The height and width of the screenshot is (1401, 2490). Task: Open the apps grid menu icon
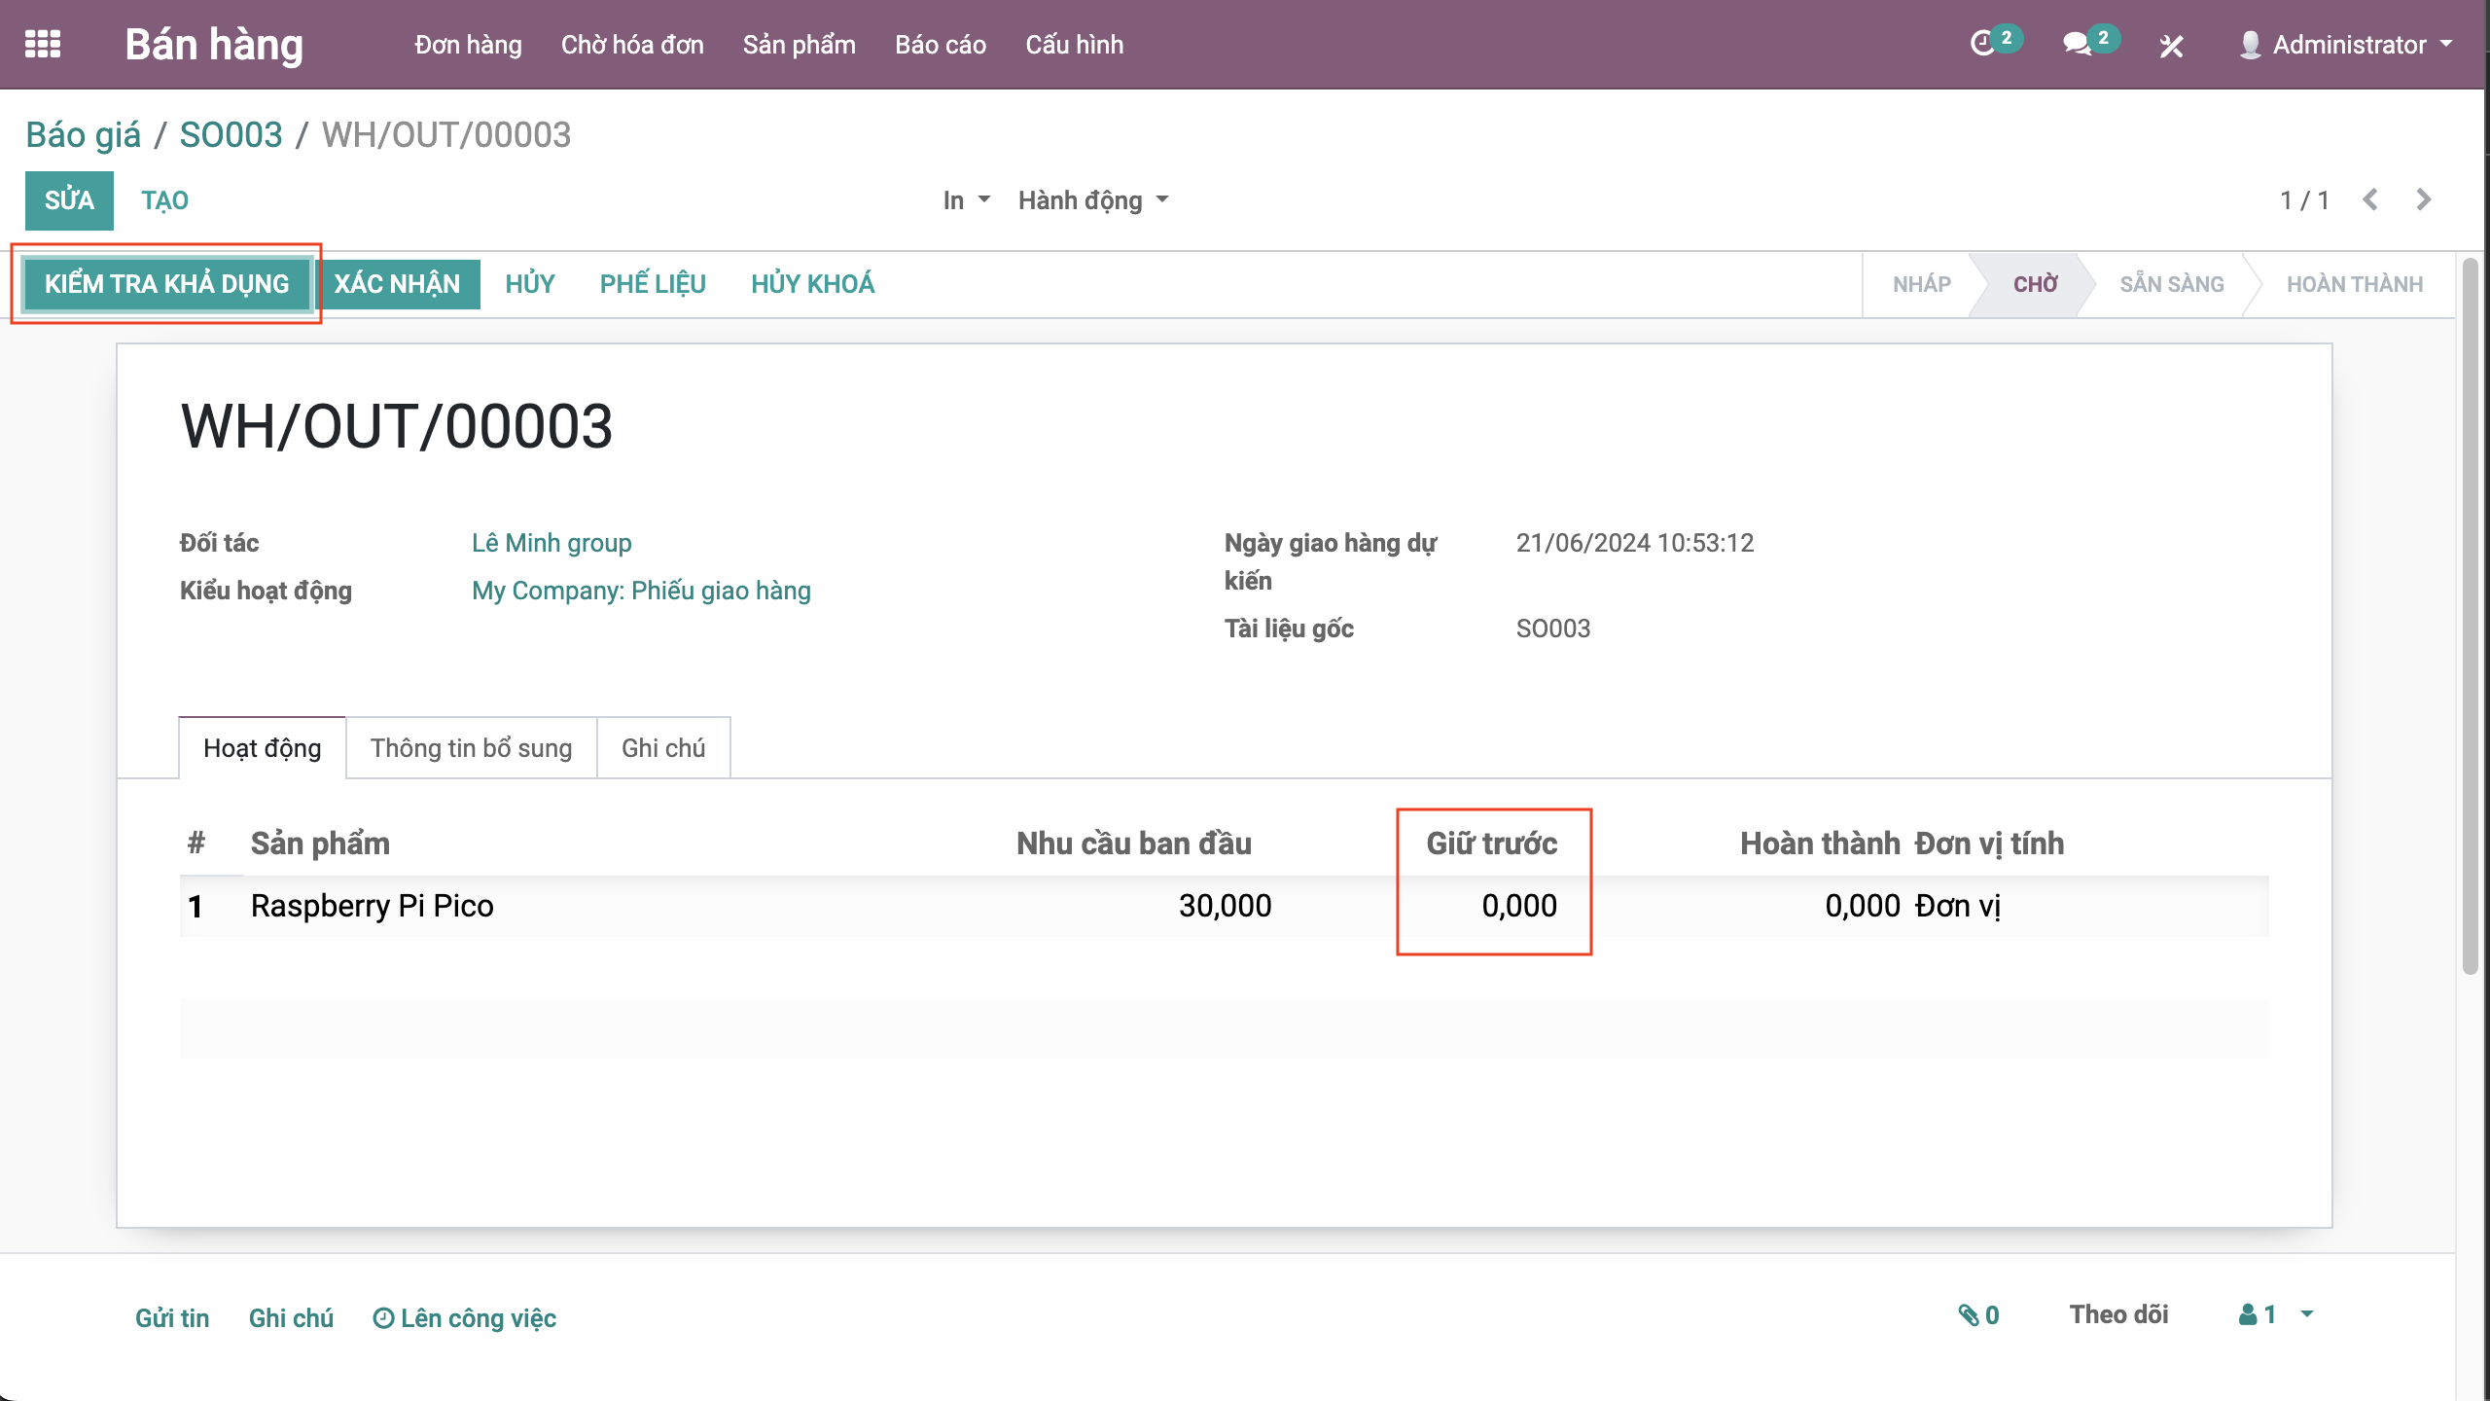pos(43,45)
